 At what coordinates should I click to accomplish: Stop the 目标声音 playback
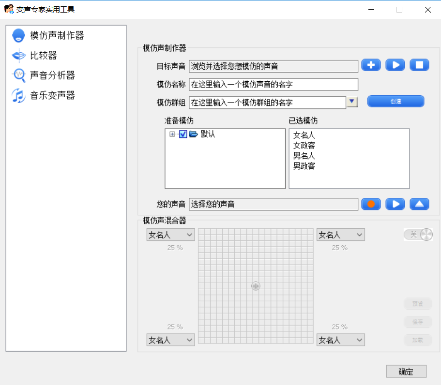pos(419,65)
